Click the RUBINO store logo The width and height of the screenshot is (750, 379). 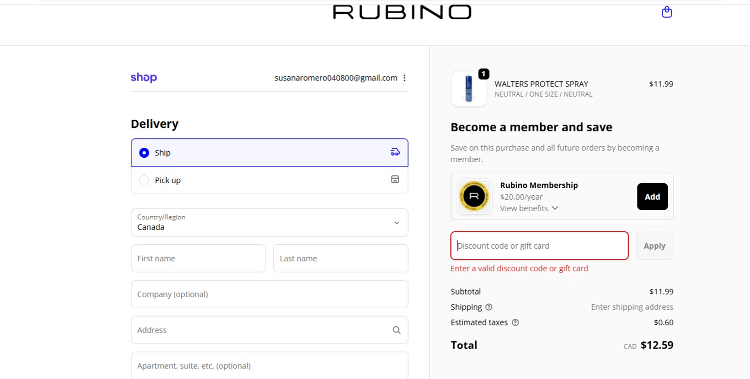pyautogui.click(x=402, y=12)
